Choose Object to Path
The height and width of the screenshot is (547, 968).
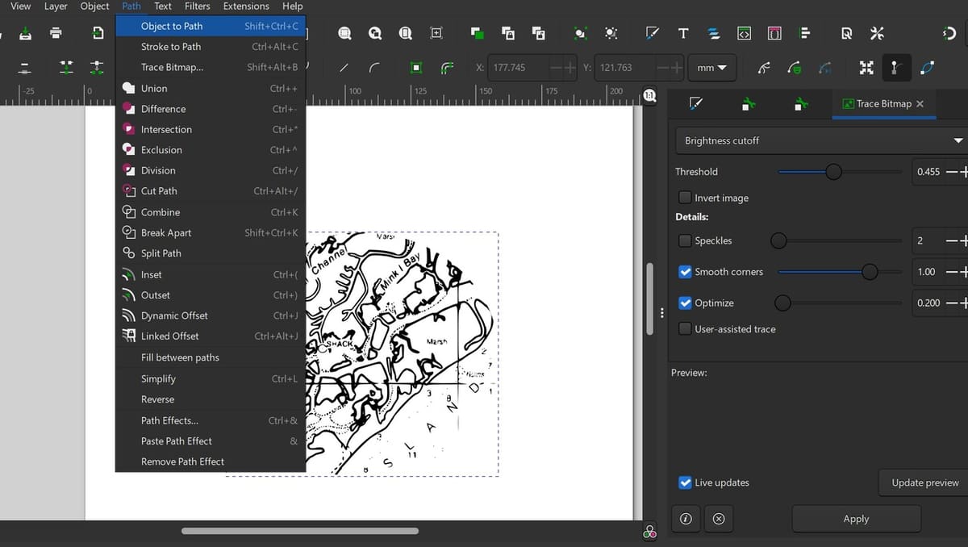211,26
